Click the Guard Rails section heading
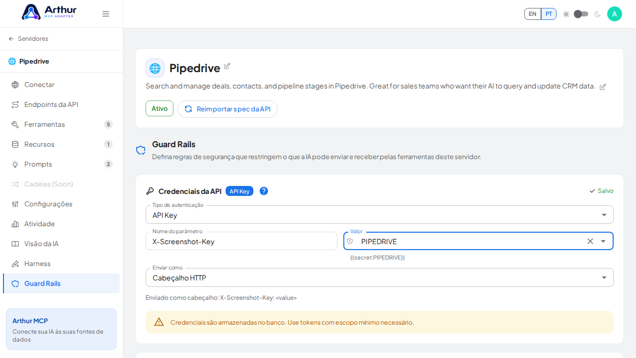 (173, 144)
